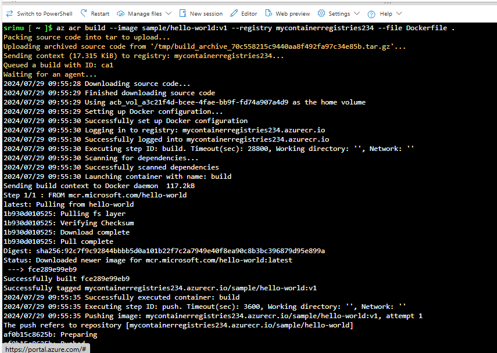Click 'Queued a build with ID: ca1'
Image resolution: width=497 pixels, height=353 pixels.
pos(58,65)
